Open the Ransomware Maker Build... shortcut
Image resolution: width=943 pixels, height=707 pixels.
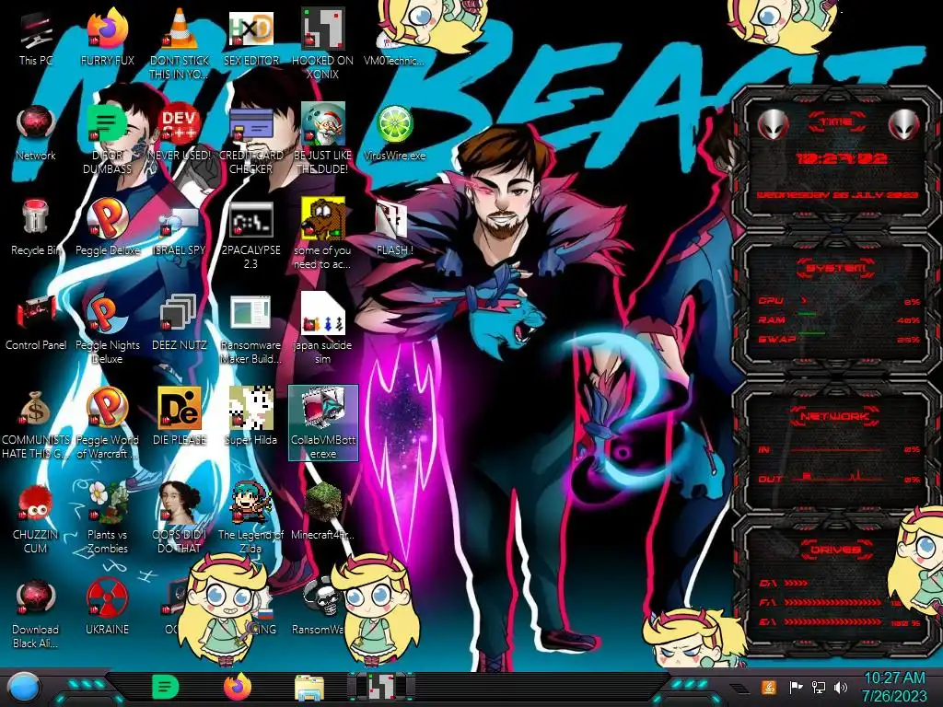coord(250,330)
